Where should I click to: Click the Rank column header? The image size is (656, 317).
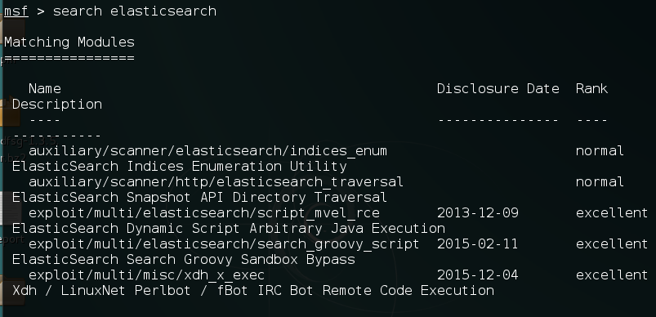[591, 89]
